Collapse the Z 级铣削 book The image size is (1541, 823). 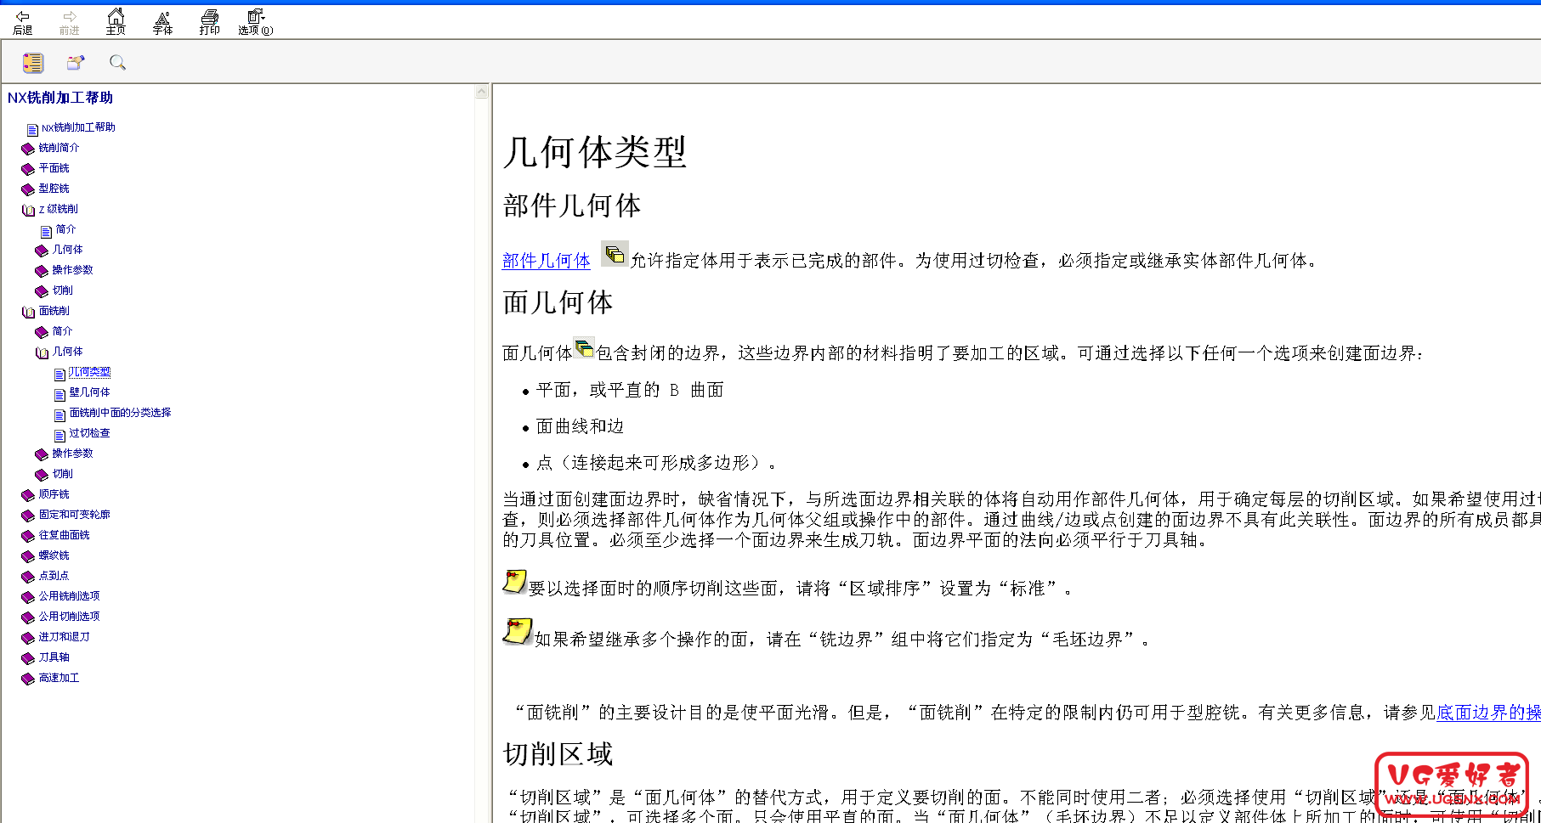pos(58,209)
